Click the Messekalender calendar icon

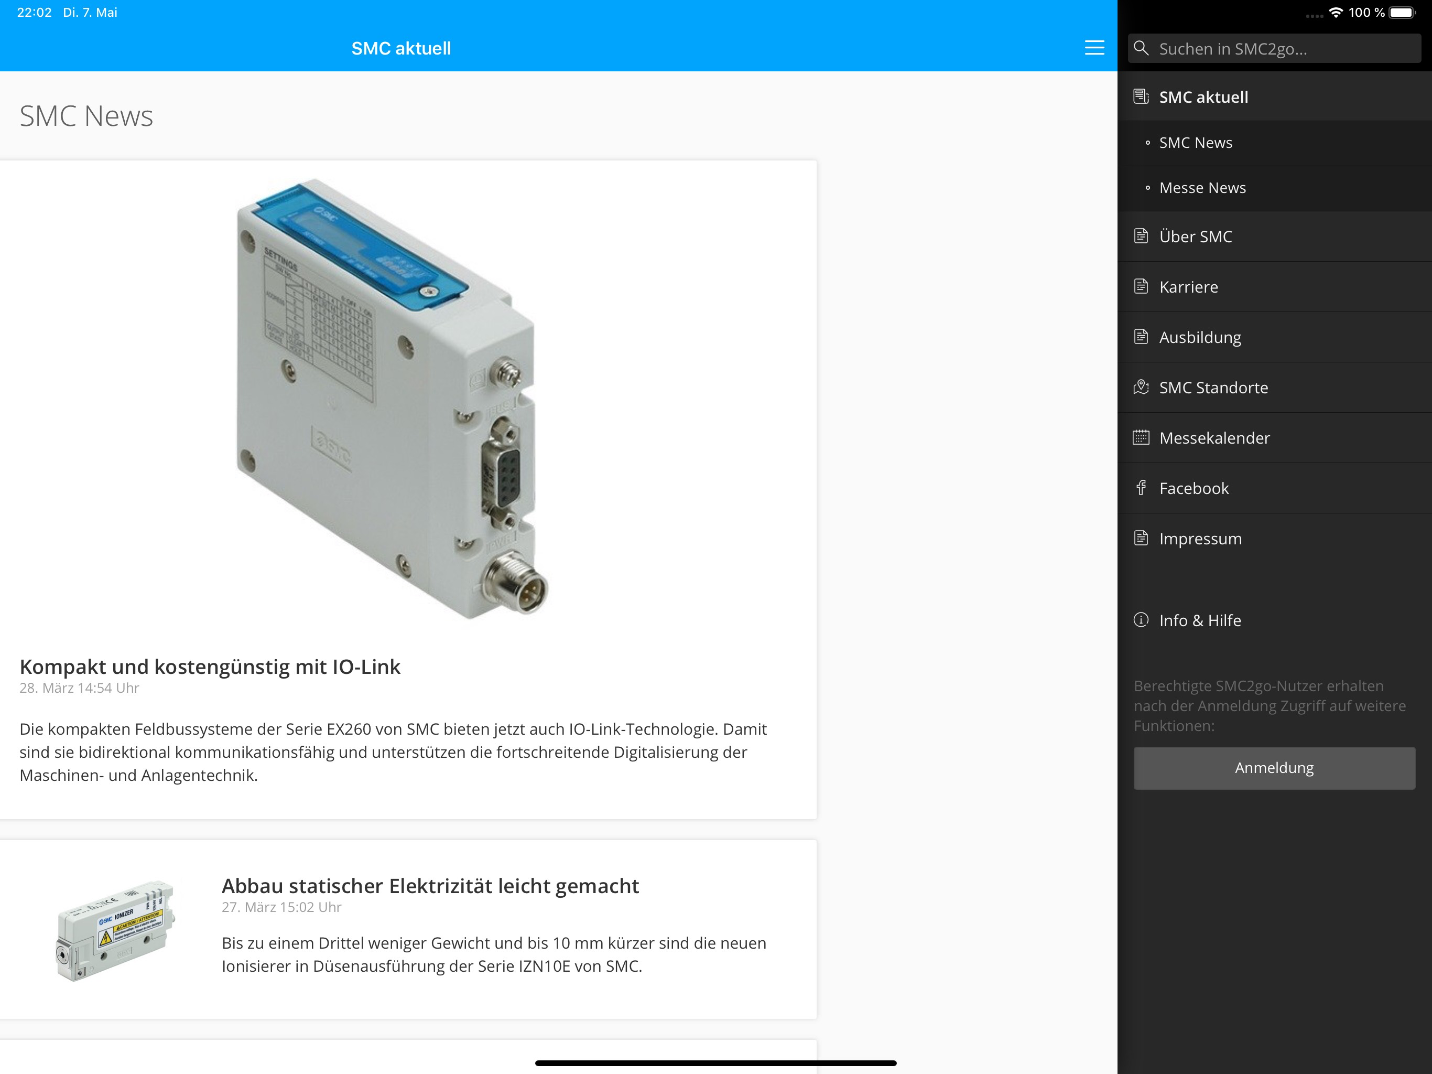pos(1141,437)
